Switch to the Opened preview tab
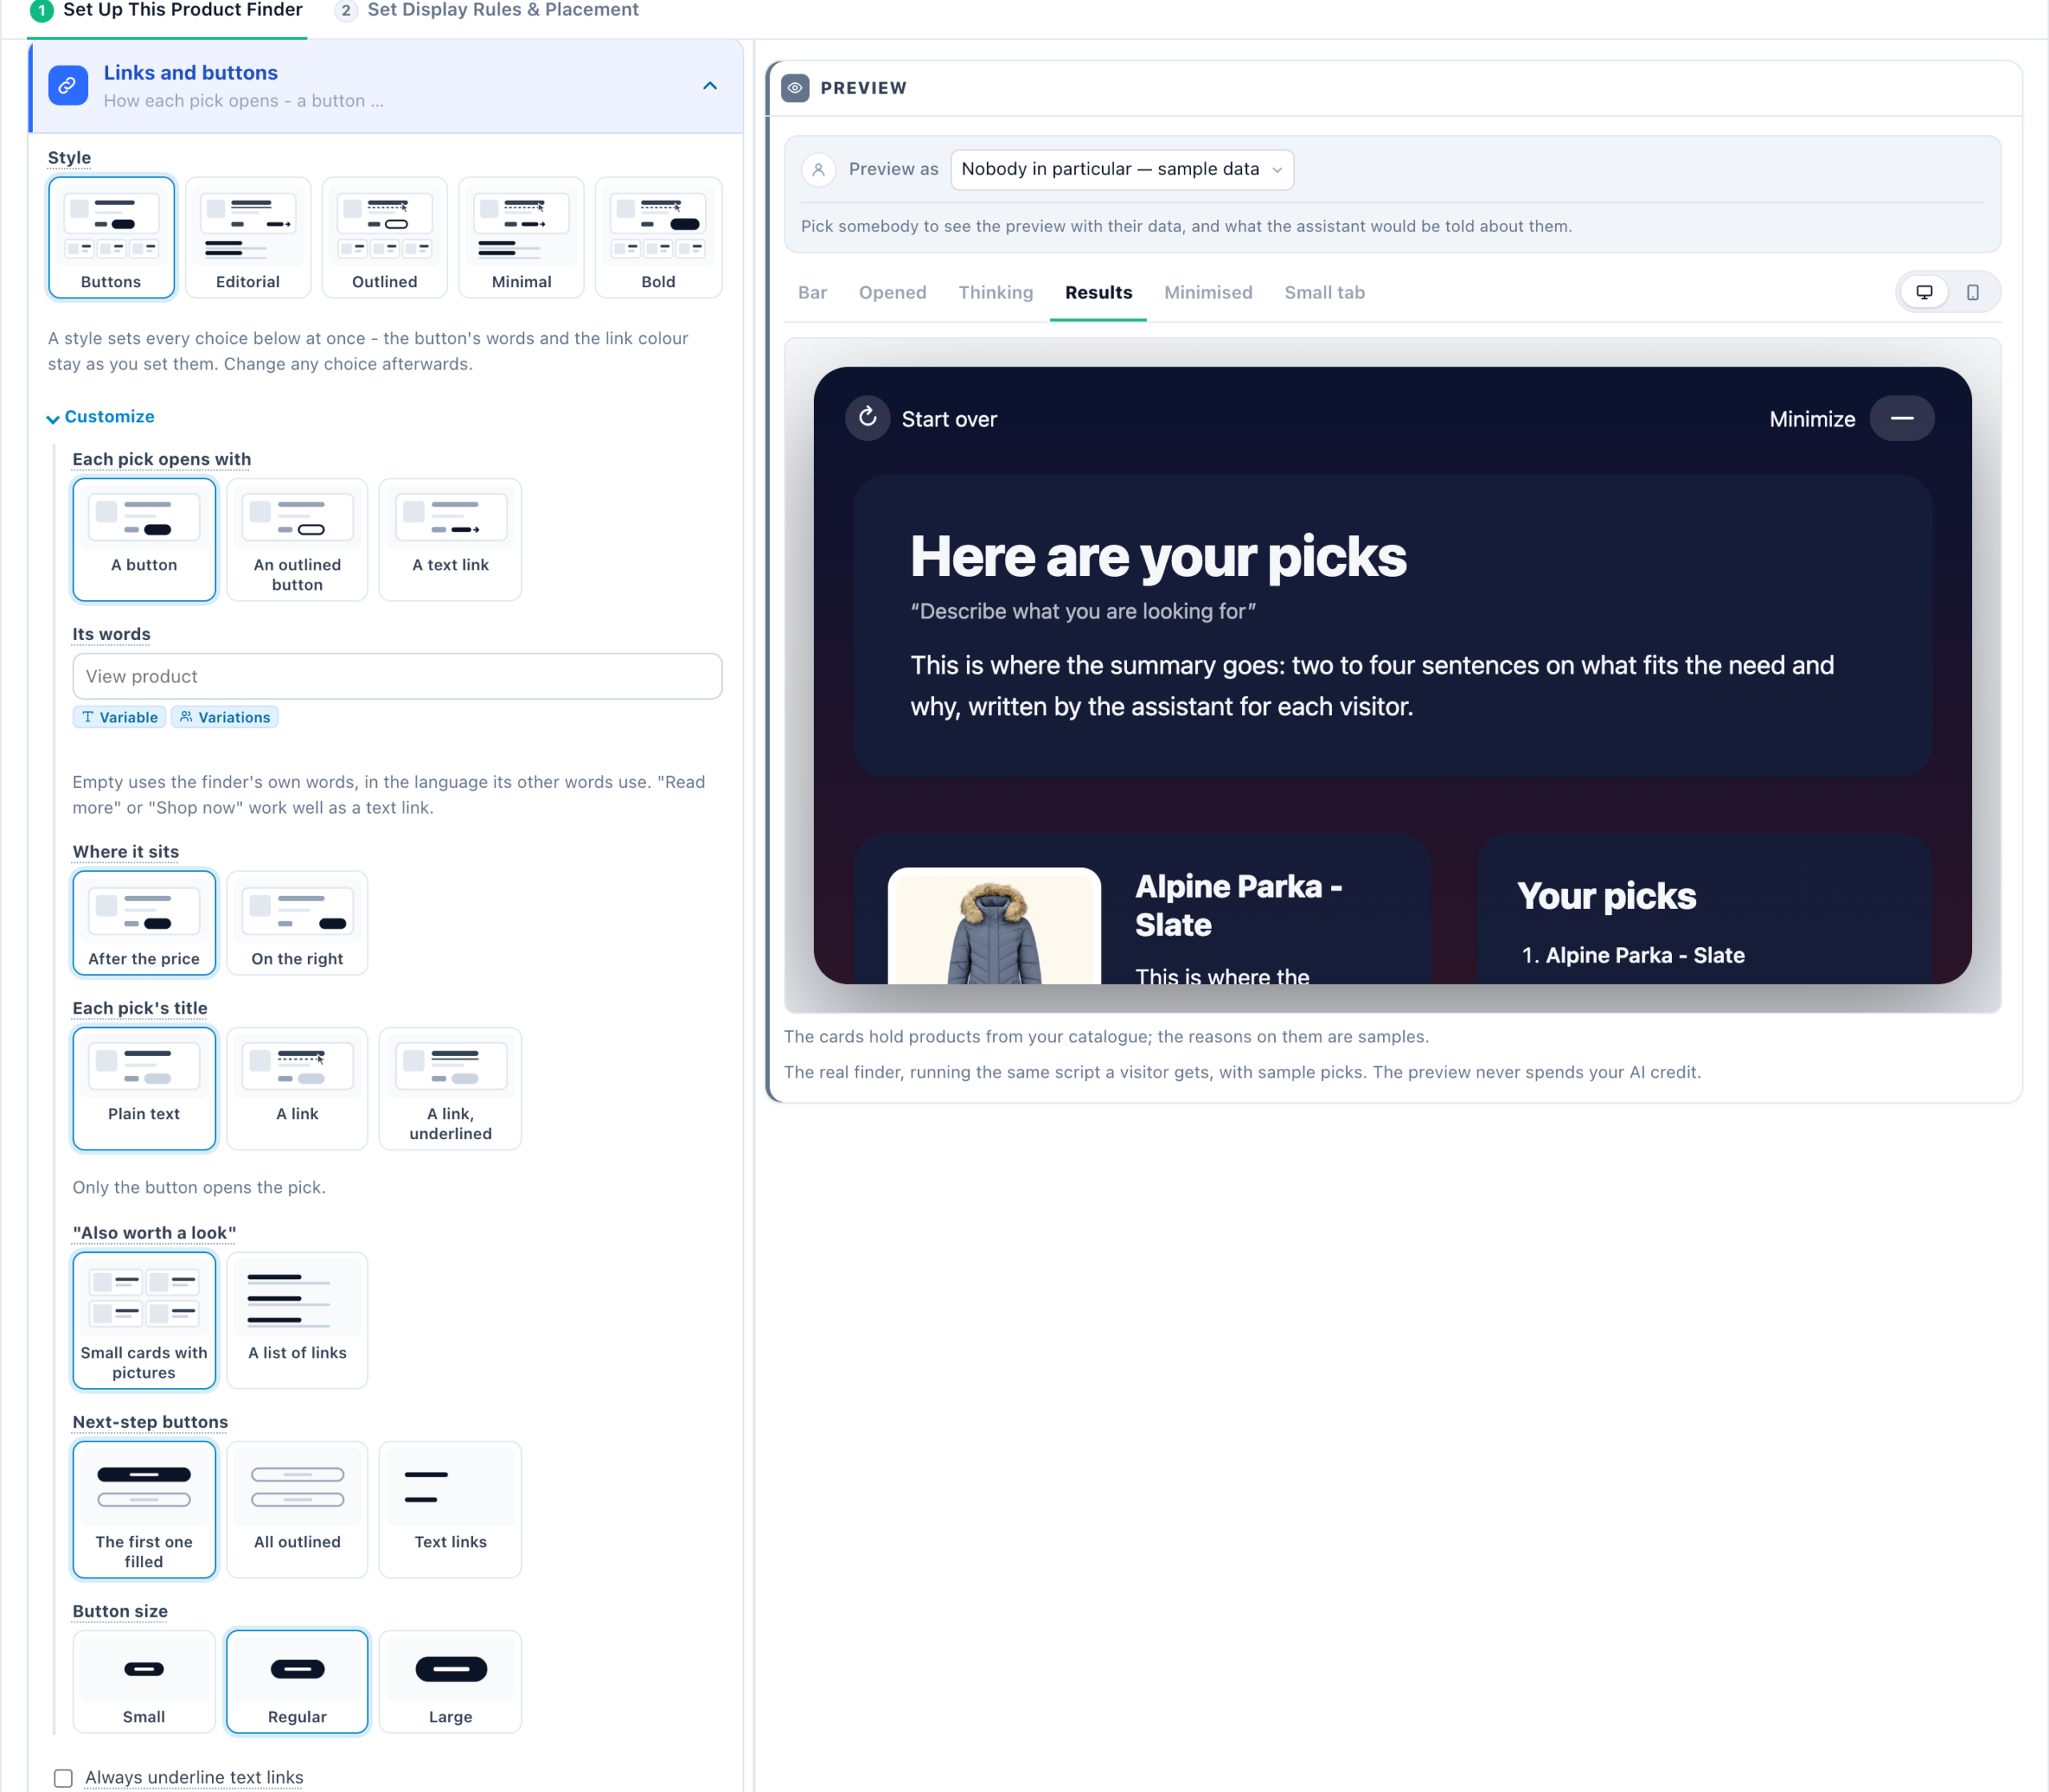Image resolution: width=2049 pixels, height=1792 pixels. click(892, 293)
